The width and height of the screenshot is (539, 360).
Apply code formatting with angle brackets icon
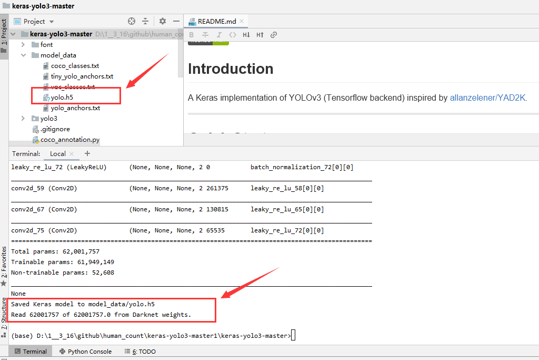[233, 35]
